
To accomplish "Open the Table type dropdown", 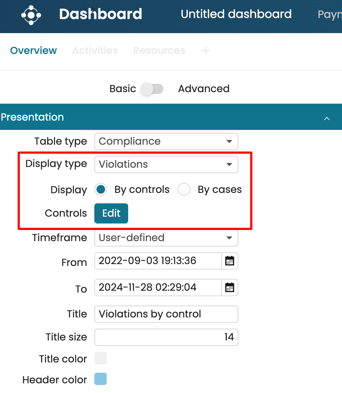I will click(x=166, y=141).
